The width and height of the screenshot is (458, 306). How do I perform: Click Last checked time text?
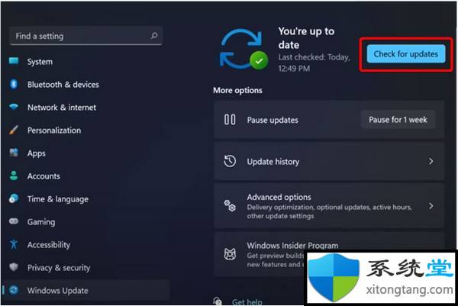314,63
